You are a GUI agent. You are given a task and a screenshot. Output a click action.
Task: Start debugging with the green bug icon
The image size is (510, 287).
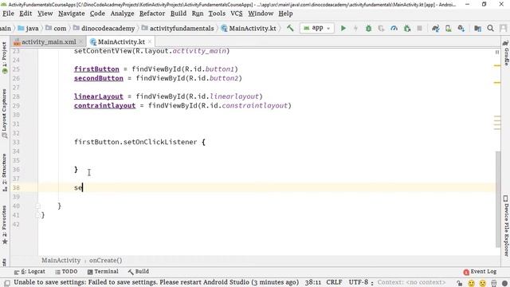pos(368,29)
